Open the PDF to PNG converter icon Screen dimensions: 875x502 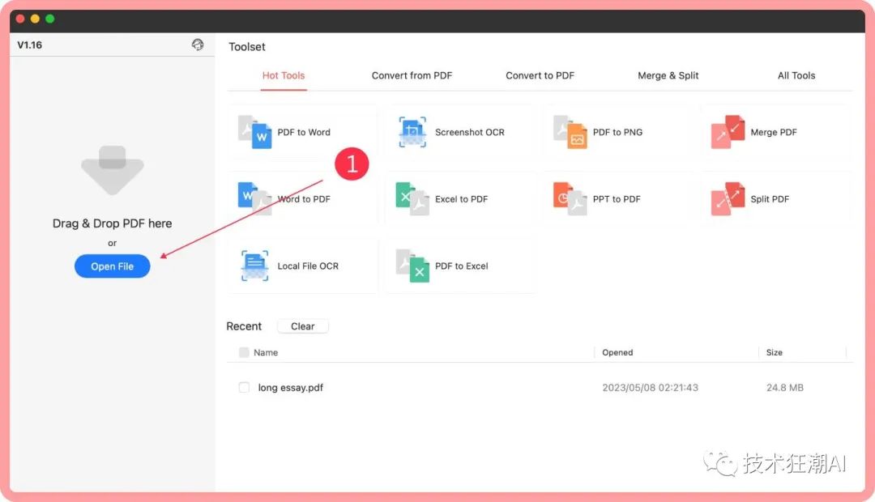click(570, 132)
